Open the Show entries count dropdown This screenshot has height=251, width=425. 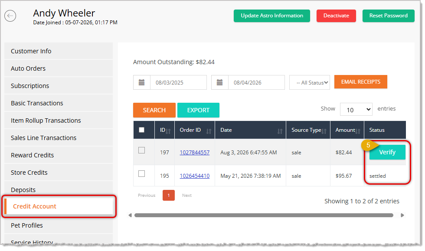356,110
